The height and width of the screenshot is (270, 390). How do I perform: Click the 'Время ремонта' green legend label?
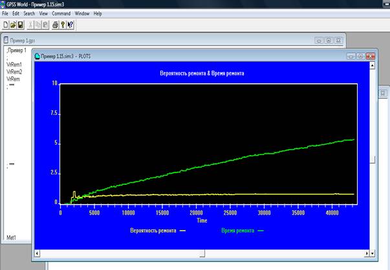point(238,231)
